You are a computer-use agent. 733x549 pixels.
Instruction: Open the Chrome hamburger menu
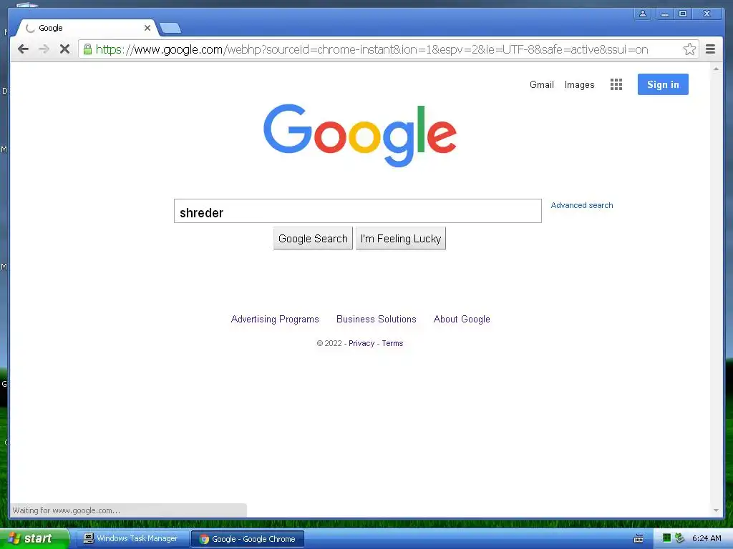click(710, 49)
